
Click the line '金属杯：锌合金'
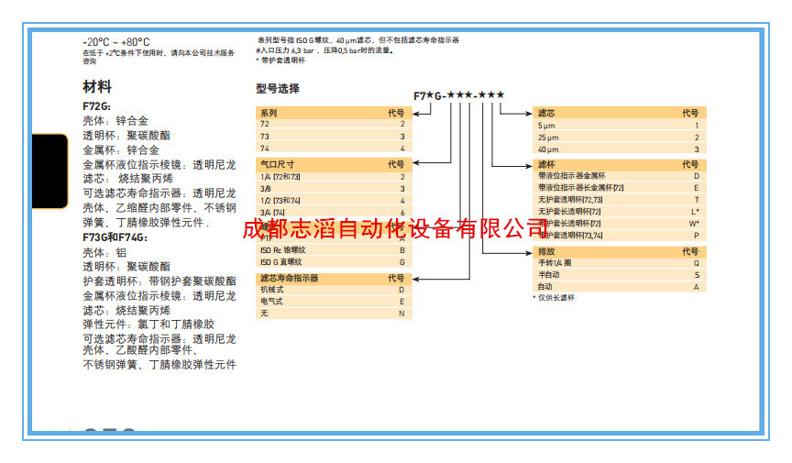pyautogui.click(x=121, y=150)
